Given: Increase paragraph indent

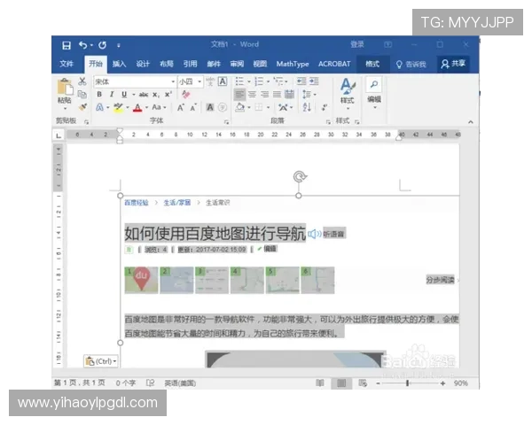Looking at the screenshot, I should point(314,81).
